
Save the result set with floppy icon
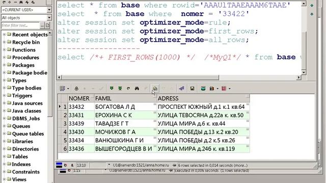pos(193,88)
